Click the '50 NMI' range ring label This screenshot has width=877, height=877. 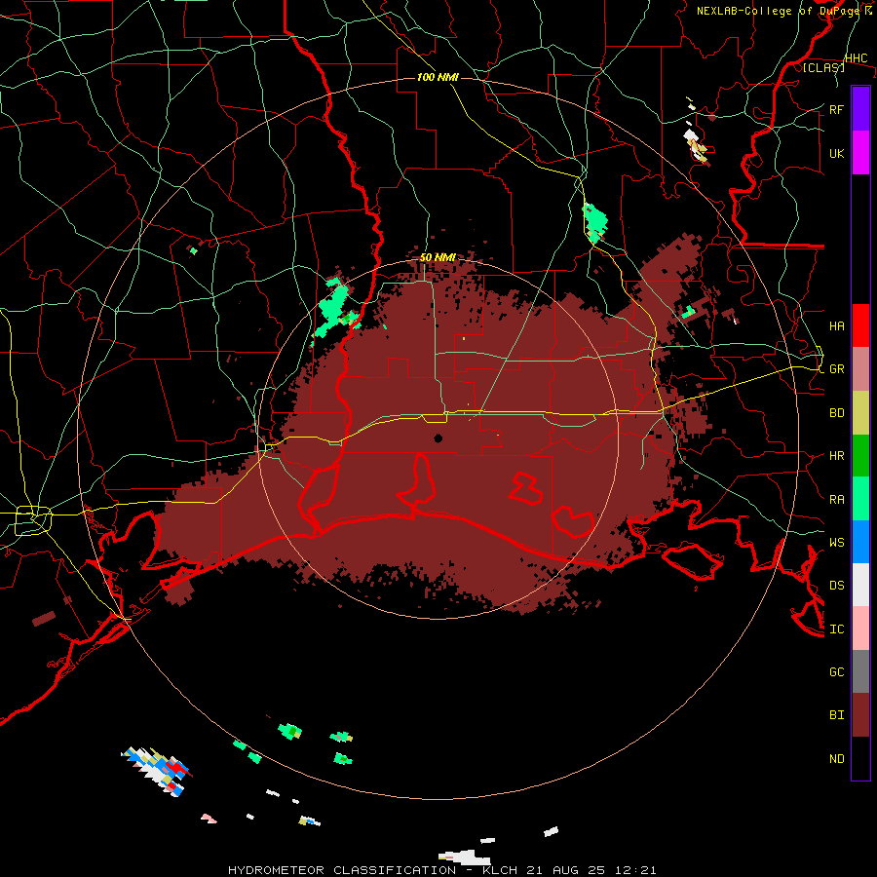pyautogui.click(x=438, y=257)
